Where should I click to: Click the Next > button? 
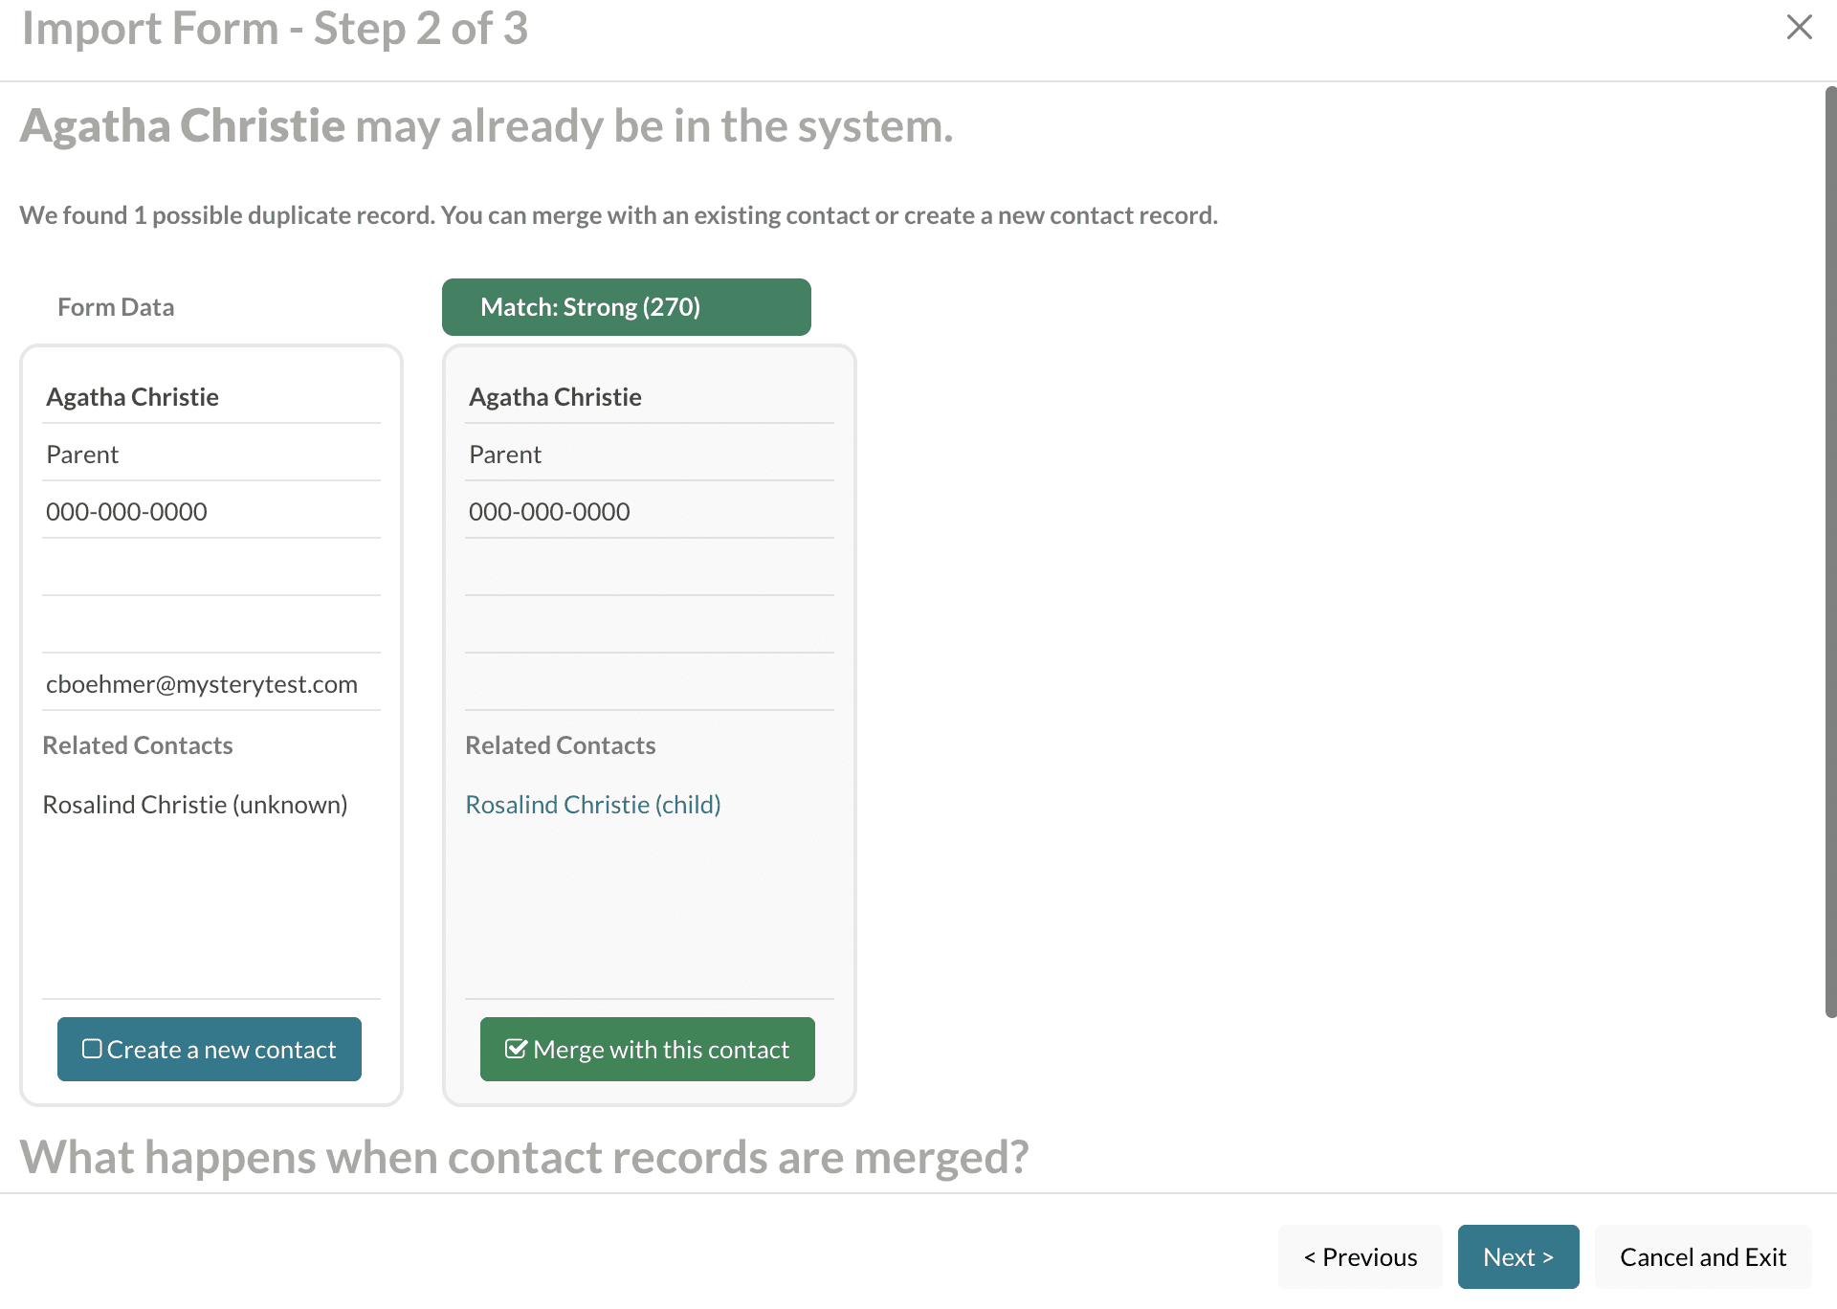pyautogui.click(x=1517, y=1256)
